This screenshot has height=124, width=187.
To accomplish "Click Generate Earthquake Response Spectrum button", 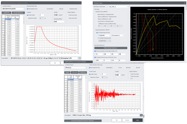I will coord(83,121).
